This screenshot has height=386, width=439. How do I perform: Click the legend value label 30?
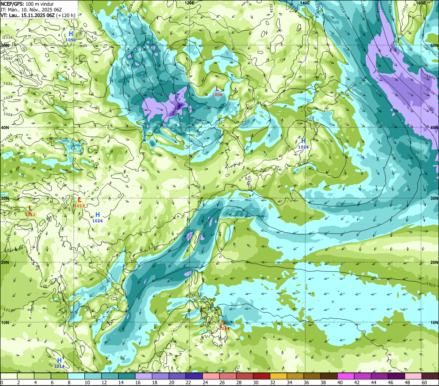click(x=255, y=382)
